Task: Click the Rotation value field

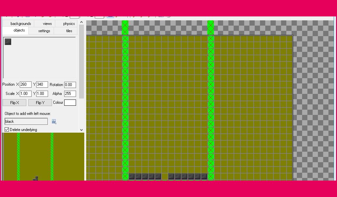Action: [x=70, y=85]
